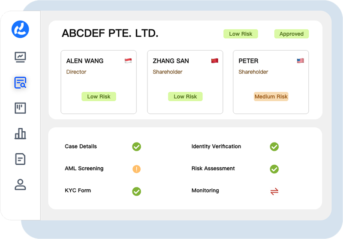Click green check beside Risk Assessment
Screen dimensions: 343x239
point(274,169)
